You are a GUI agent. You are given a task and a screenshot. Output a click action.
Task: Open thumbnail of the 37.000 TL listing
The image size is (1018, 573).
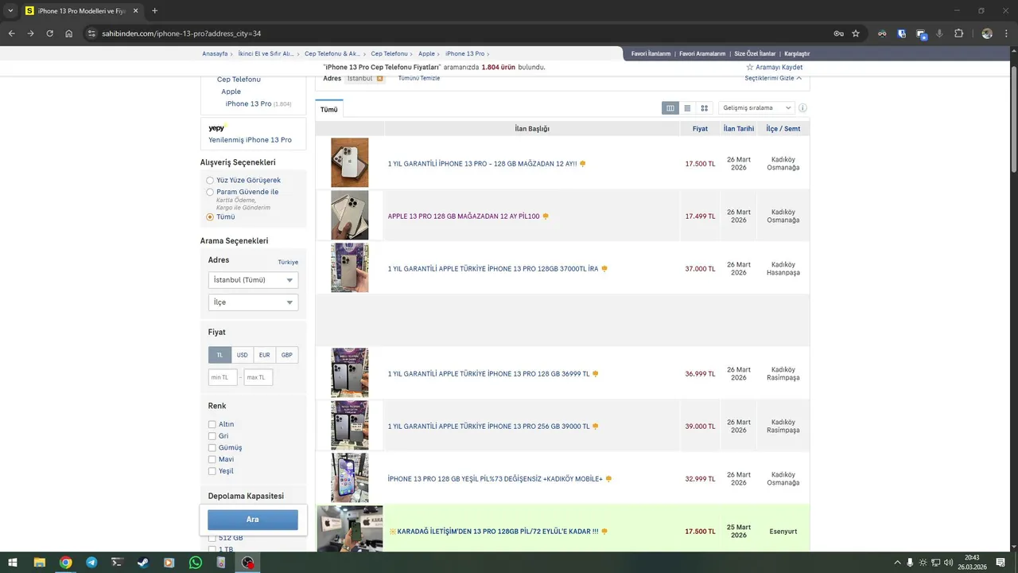pyautogui.click(x=350, y=268)
